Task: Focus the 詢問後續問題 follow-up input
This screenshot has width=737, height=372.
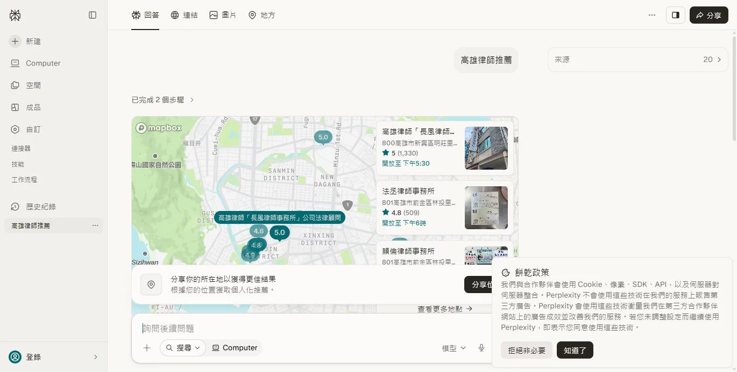Action: click(312, 328)
